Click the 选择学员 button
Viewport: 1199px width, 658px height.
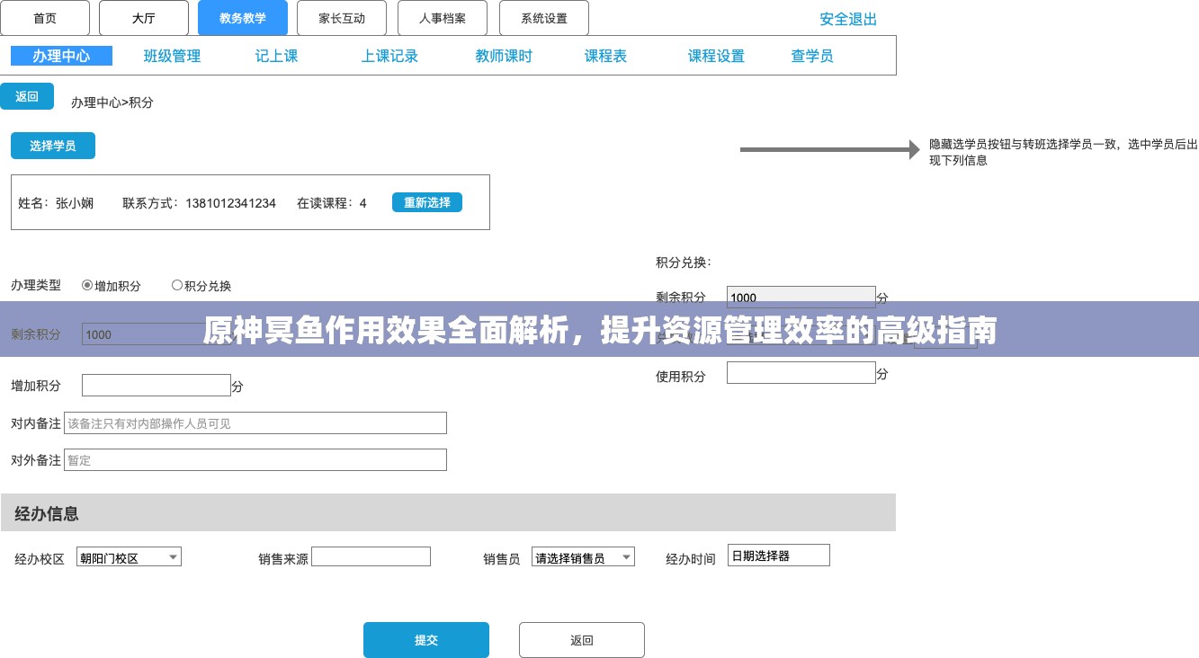(x=53, y=146)
